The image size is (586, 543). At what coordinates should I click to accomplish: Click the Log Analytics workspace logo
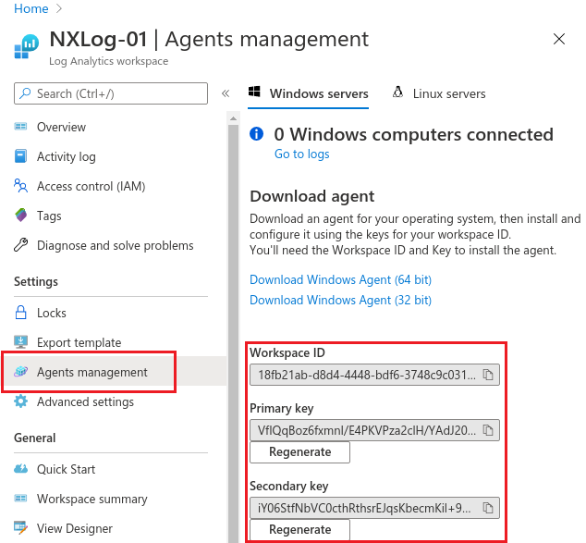coord(27,46)
